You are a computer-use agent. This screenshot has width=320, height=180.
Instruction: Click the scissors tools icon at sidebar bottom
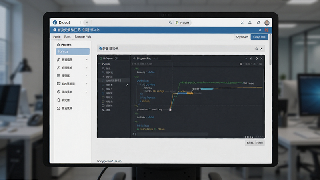58,108
